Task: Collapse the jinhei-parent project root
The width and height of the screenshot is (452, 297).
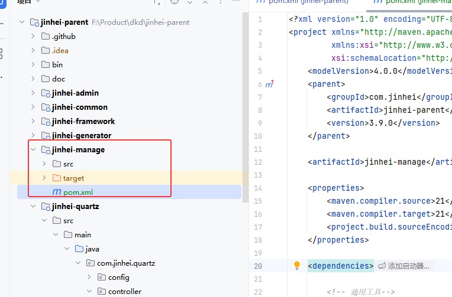Action: tap(22, 22)
